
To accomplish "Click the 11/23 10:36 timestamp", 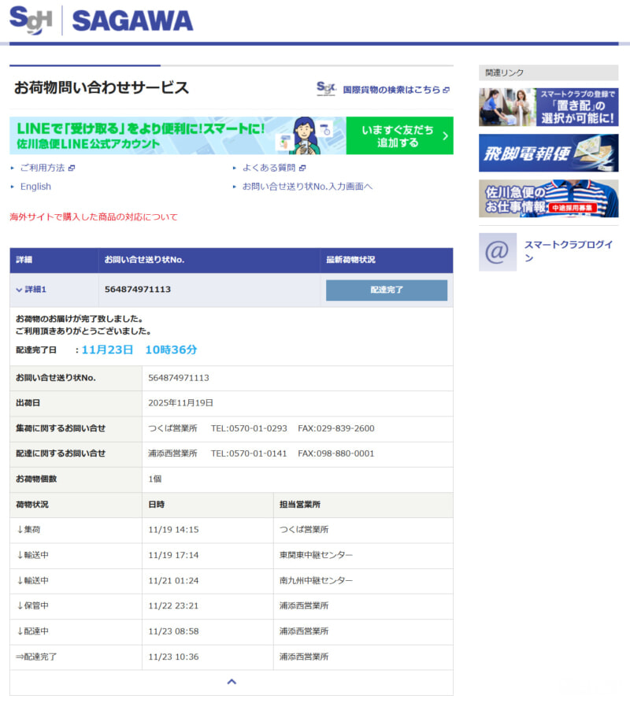I will pos(173,657).
